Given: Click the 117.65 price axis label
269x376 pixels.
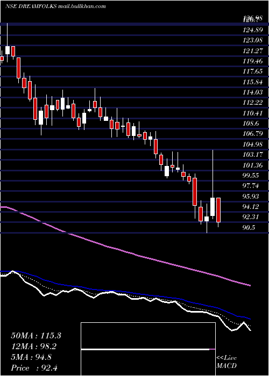Looking at the screenshot, I should coord(253,71).
